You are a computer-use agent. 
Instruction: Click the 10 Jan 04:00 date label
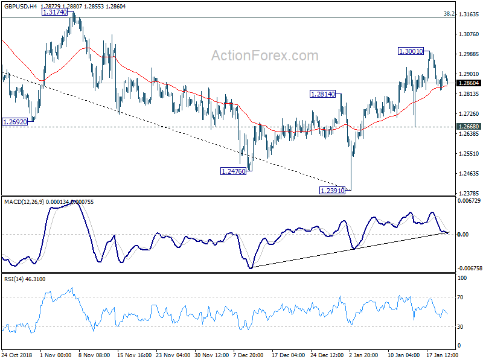coord(403,355)
